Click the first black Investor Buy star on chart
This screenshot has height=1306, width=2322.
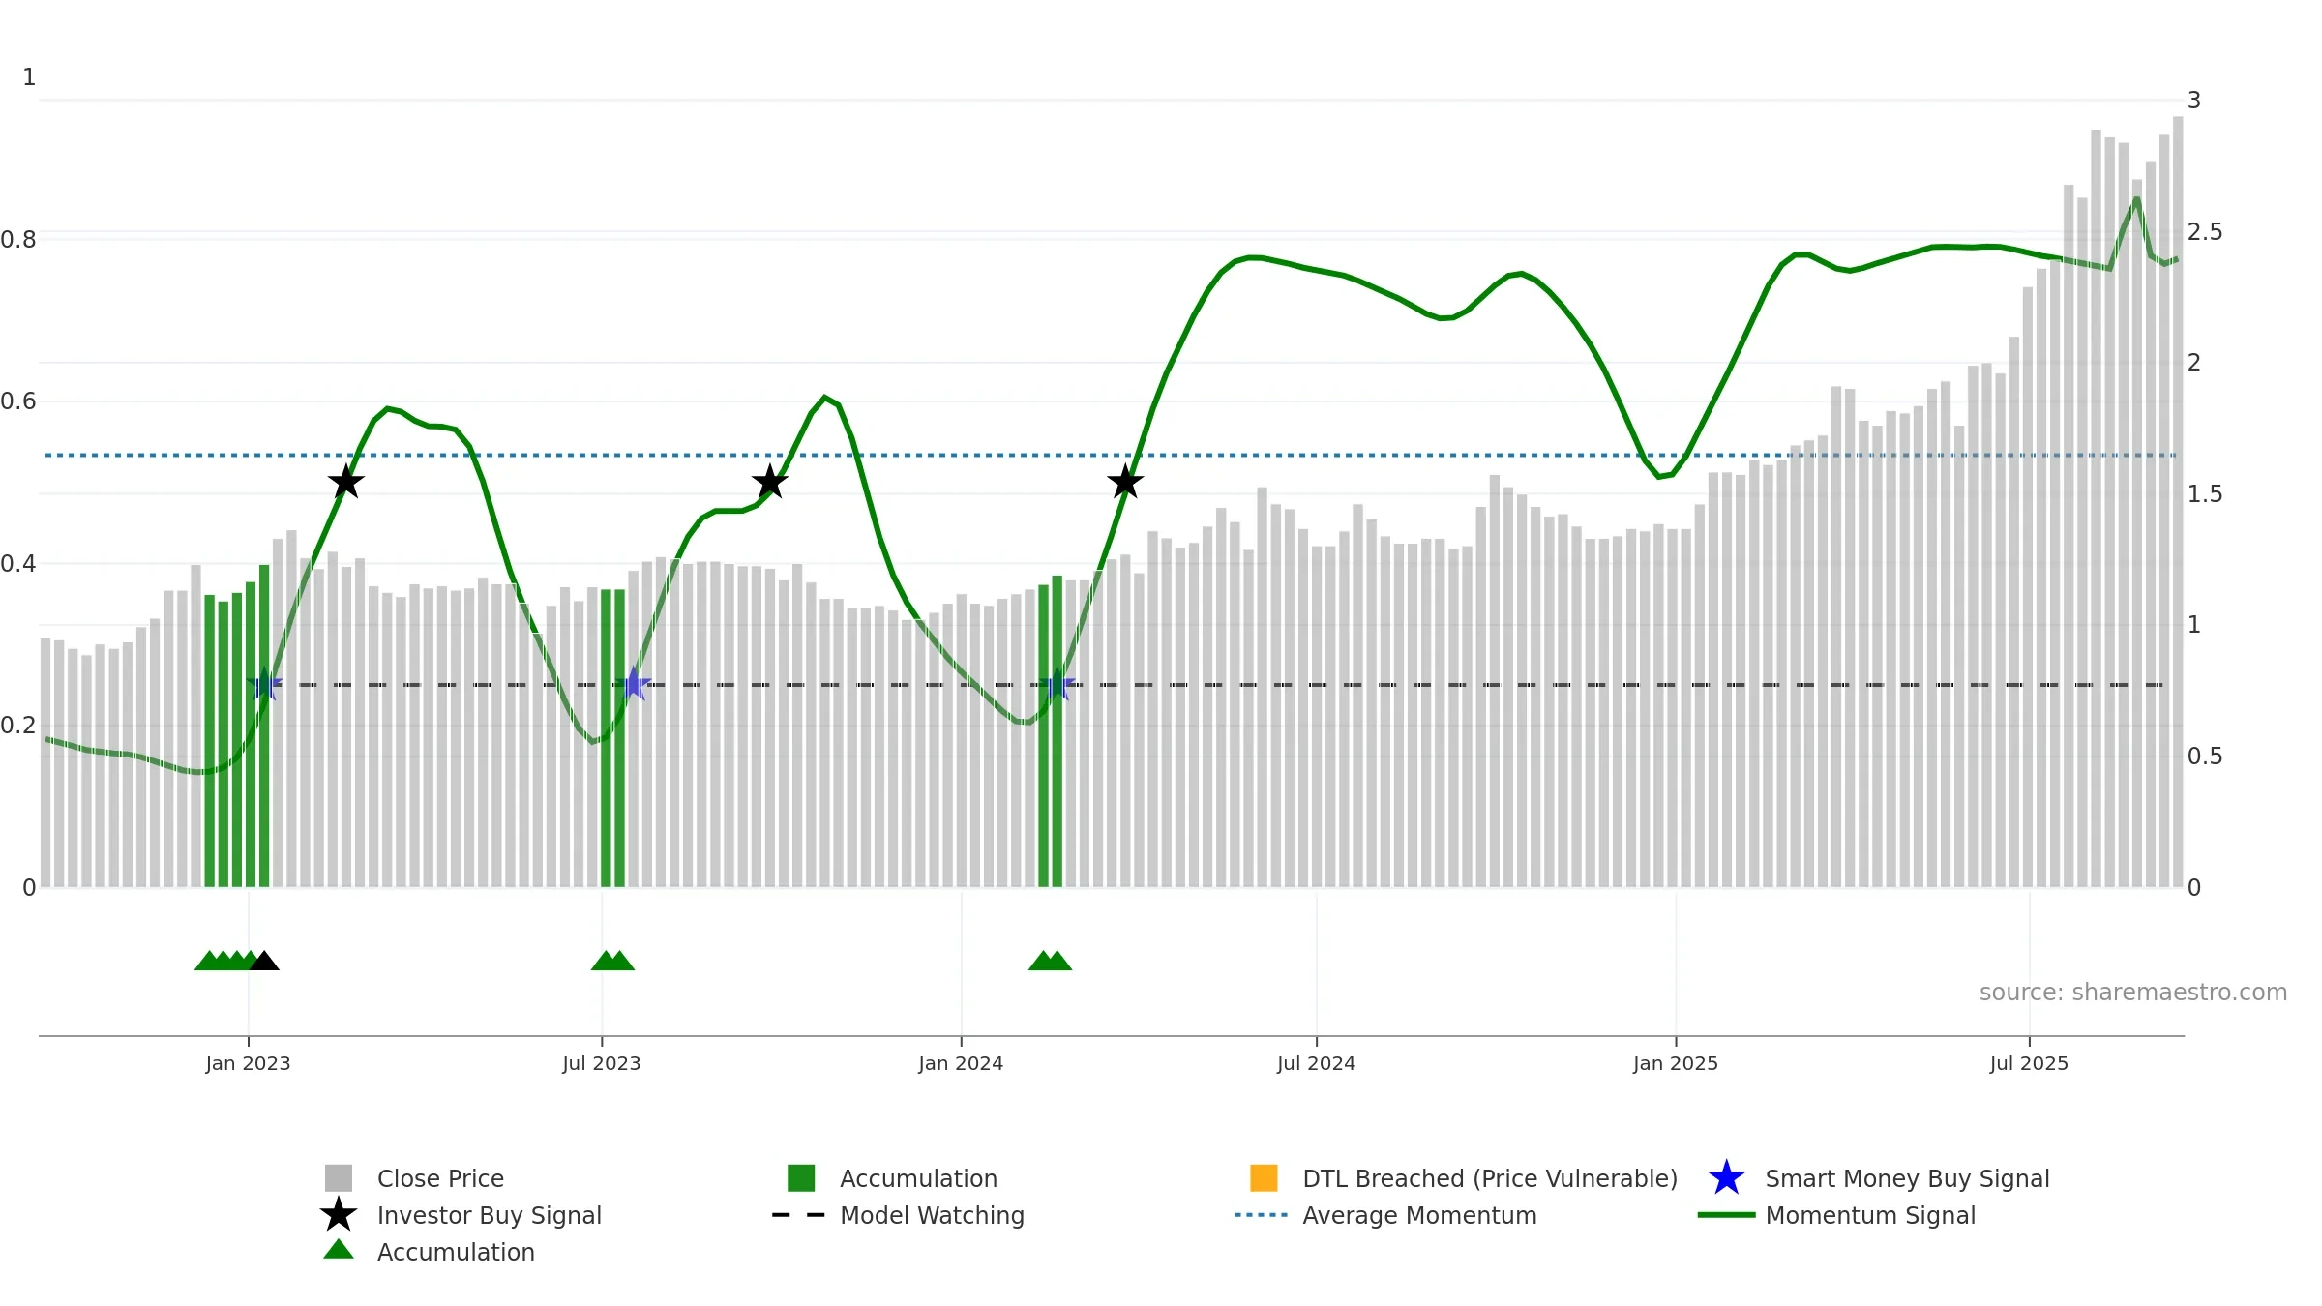click(346, 482)
